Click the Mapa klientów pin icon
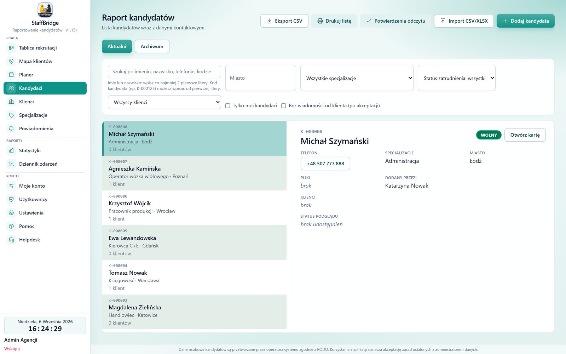Screen dimensions: 566x354 click(x=11, y=61)
